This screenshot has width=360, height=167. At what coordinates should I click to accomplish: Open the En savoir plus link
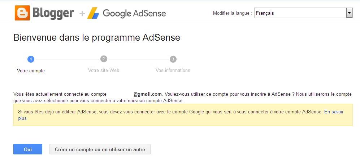334,112
